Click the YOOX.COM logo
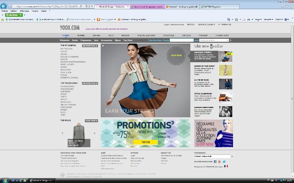 (x=69, y=27)
